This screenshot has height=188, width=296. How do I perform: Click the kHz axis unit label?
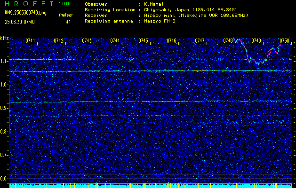pos(4,38)
